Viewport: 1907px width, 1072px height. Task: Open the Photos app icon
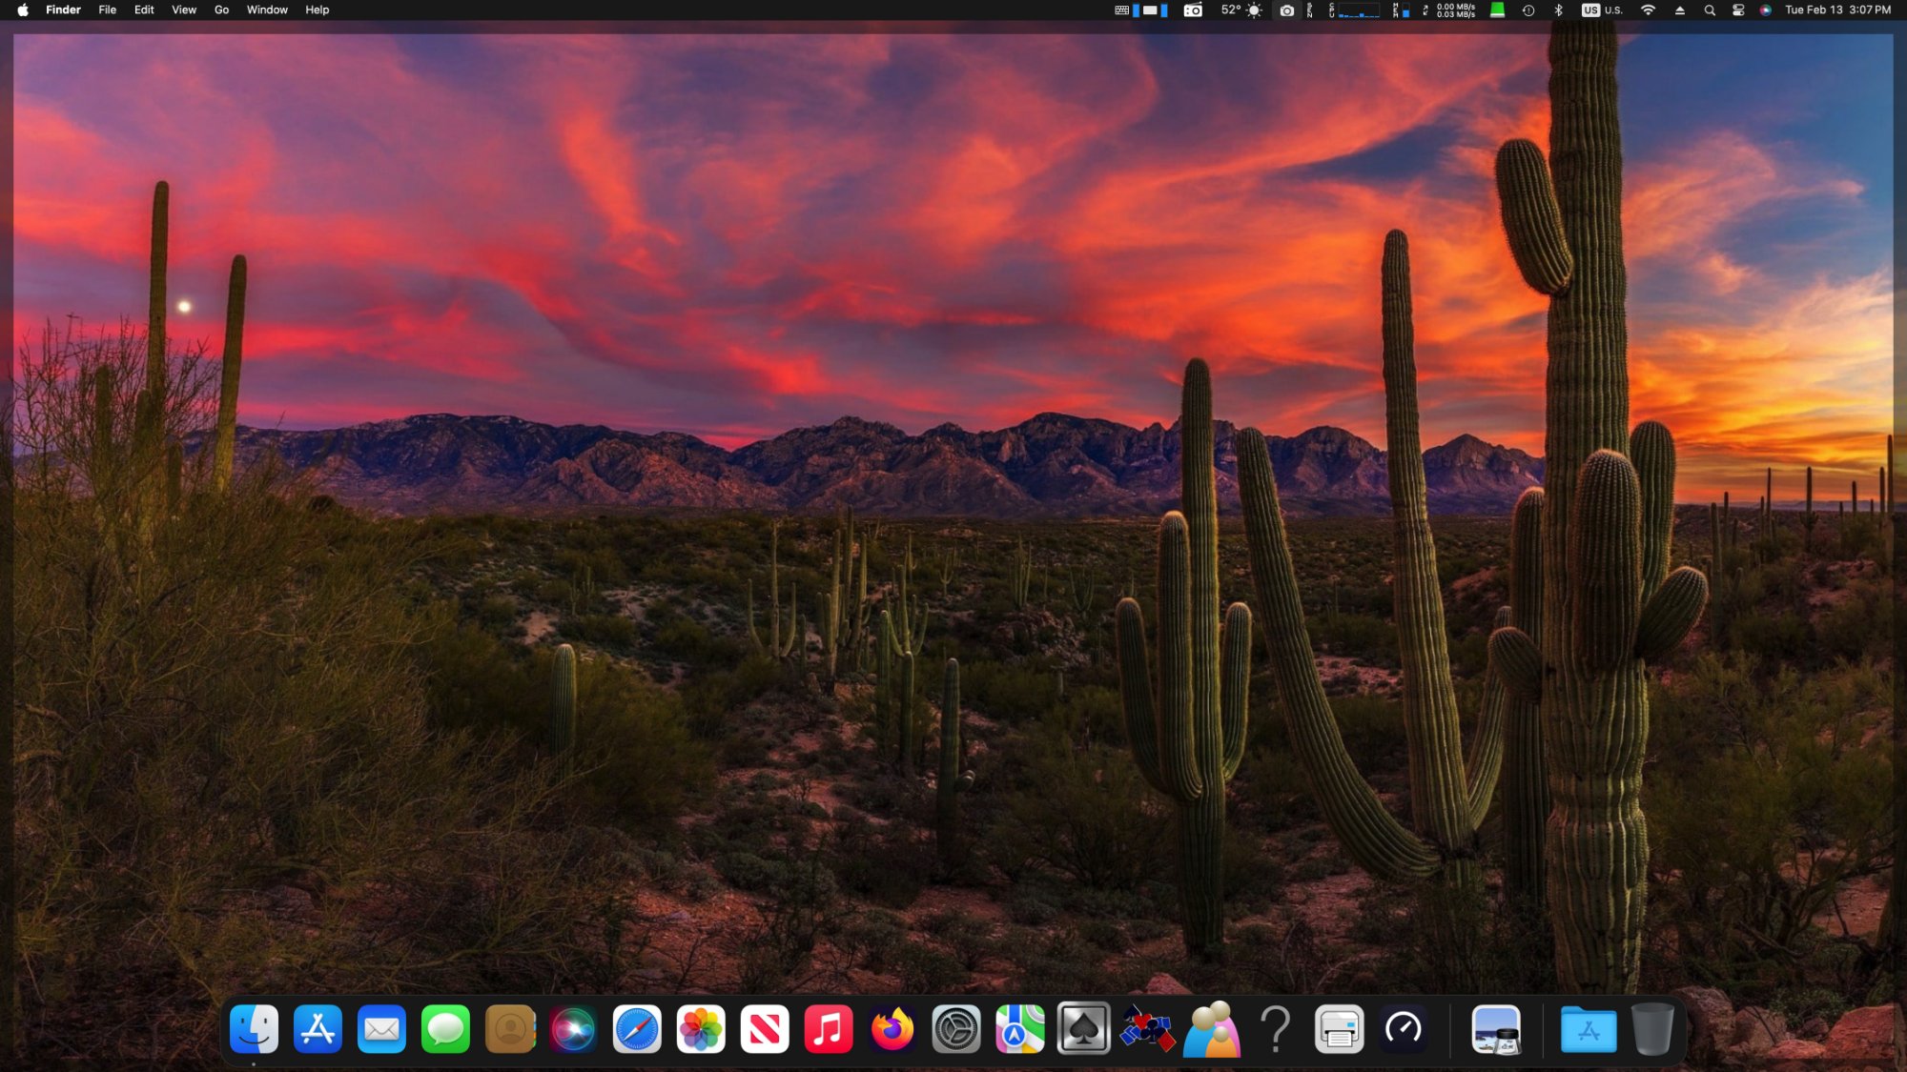(x=701, y=1029)
